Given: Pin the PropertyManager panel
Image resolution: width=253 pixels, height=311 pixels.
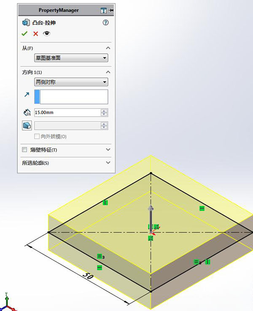Looking at the screenshot, I should (111, 10).
